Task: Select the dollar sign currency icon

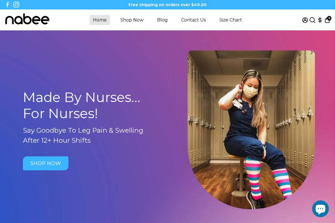Action: point(320,20)
